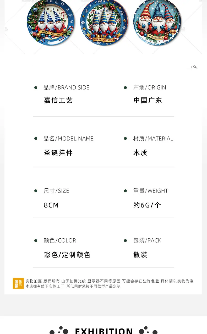Click the magnifier search icon

point(195,67)
